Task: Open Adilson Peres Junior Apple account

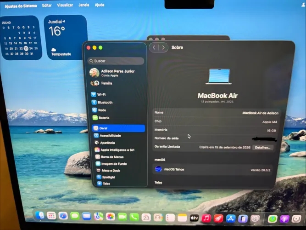Action: 112,73
